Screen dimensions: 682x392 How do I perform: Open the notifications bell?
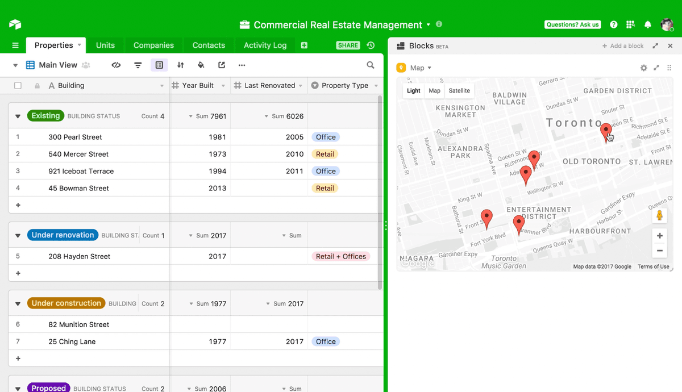coord(648,24)
